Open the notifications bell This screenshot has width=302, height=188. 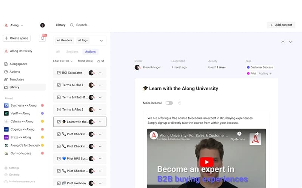point(42,38)
